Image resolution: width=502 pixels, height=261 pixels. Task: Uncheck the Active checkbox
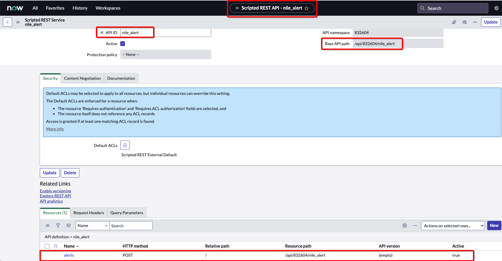point(123,44)
